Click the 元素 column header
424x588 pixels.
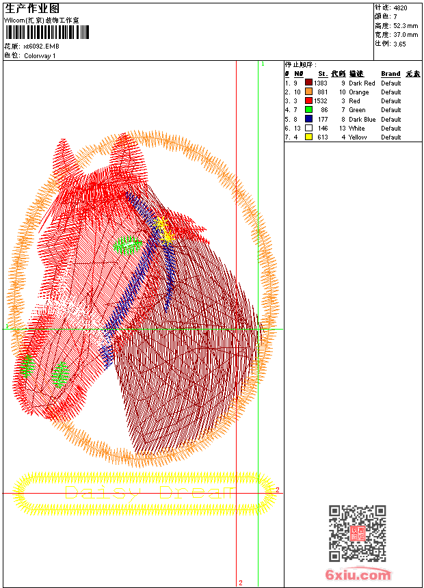tap(413, 74)
